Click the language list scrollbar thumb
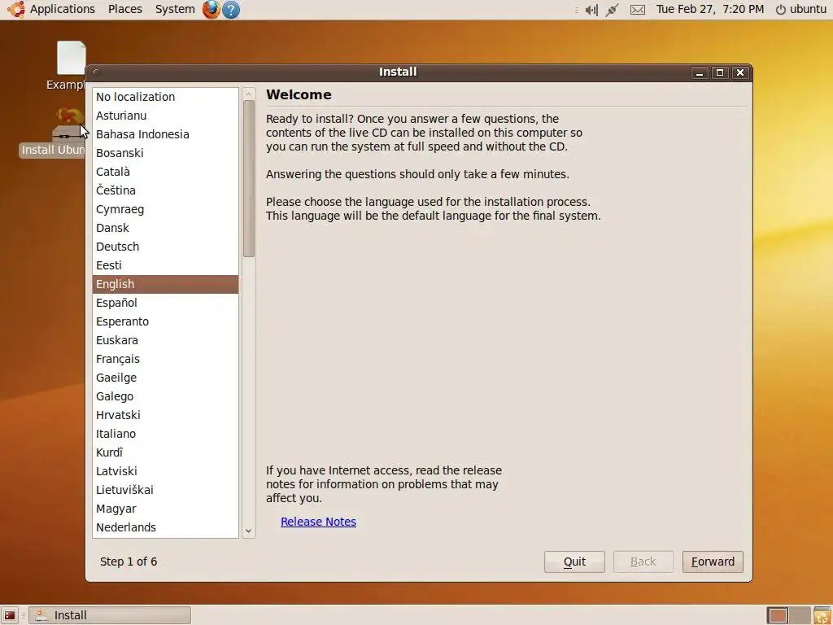The image size is (833, 625). point(249,178)
